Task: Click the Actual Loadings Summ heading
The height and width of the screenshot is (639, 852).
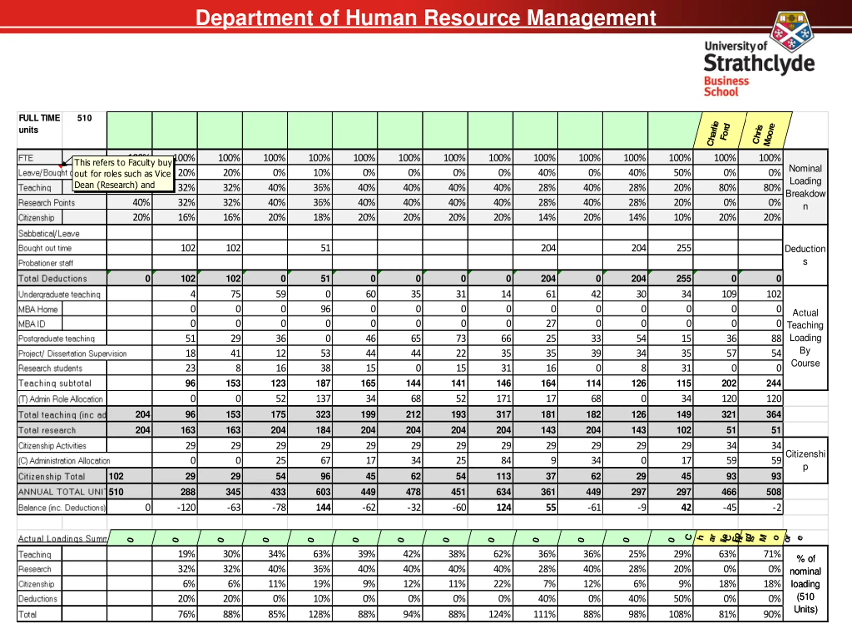Action: tap(62, 538)
